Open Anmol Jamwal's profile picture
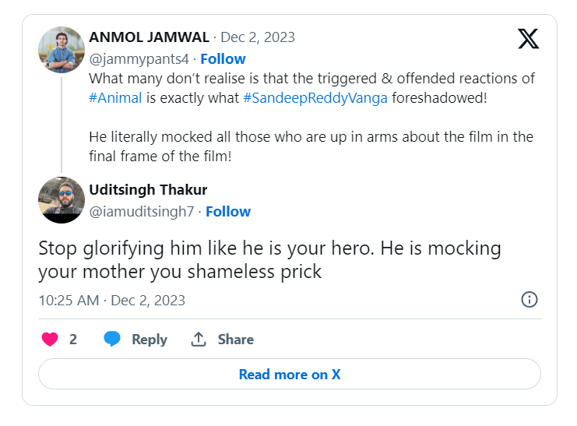Viewport: 577px width, 426px height. [62, 50]
